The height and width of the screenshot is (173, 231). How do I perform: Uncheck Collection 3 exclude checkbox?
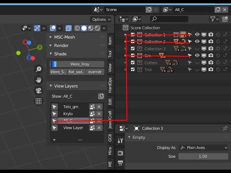coord(133,49)
